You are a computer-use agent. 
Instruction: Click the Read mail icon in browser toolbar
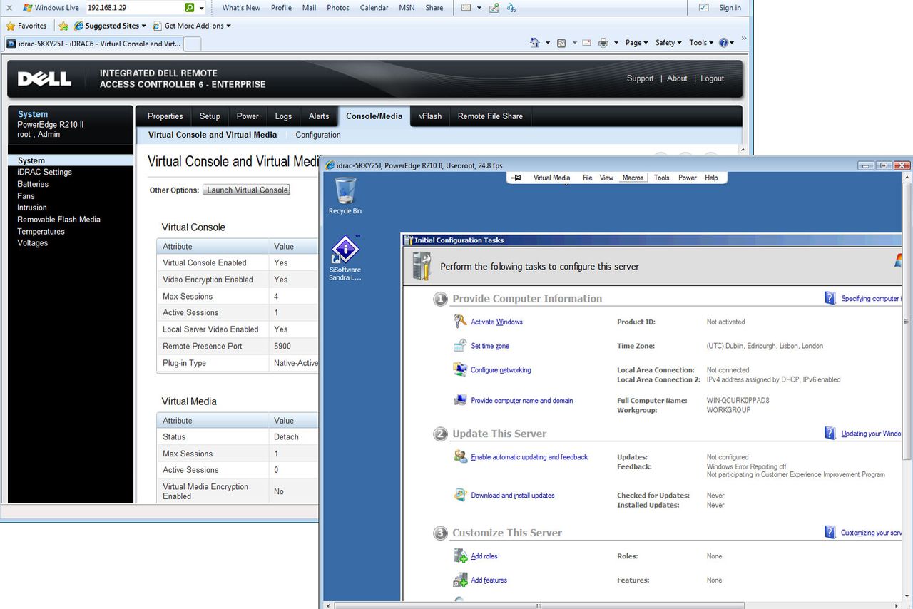586,43
